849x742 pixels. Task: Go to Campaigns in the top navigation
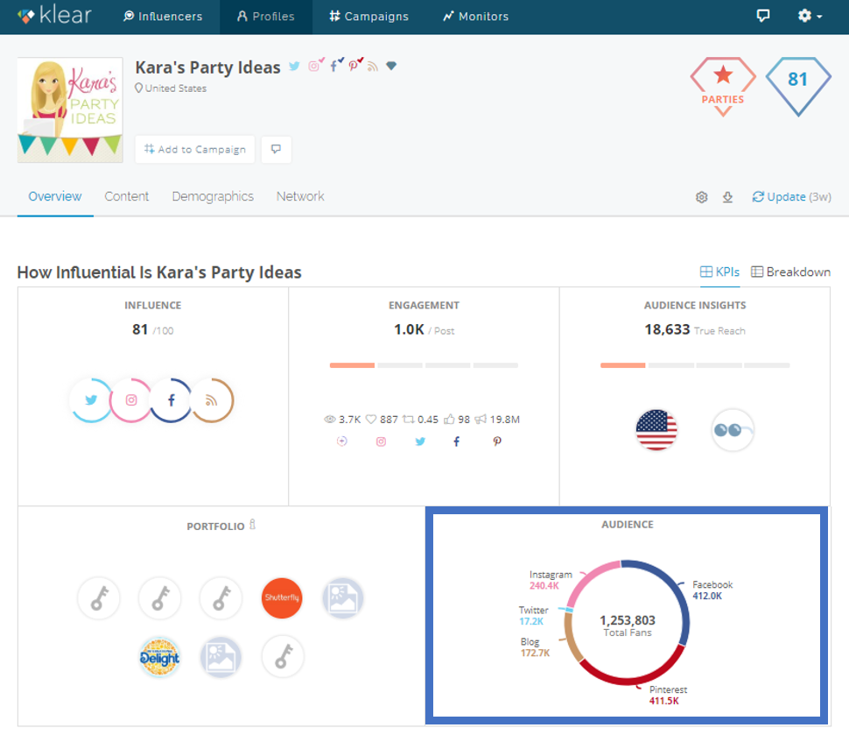(368, 17)
